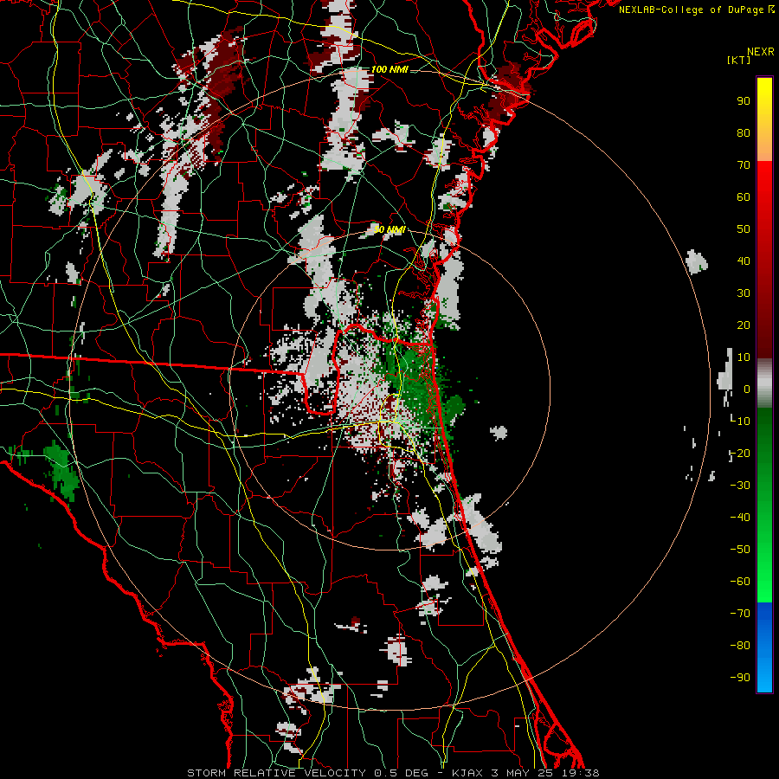Click the NEXR label above the color scale
Image resolution: width=779 pixels, height=779 pixels.
pyautogui.click(x=761, y=52)
